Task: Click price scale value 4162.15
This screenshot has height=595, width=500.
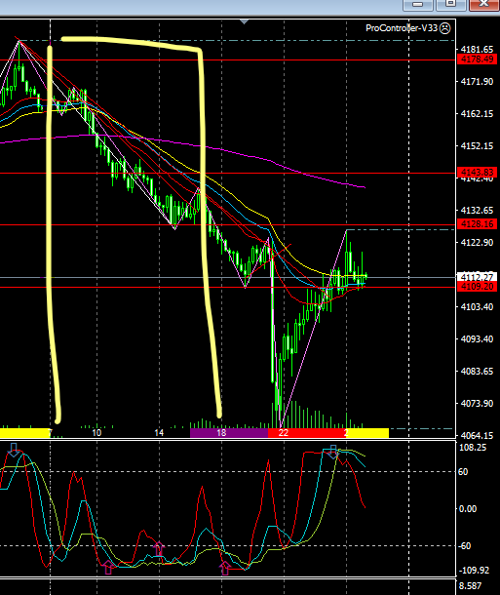Action: click(477, 114)
